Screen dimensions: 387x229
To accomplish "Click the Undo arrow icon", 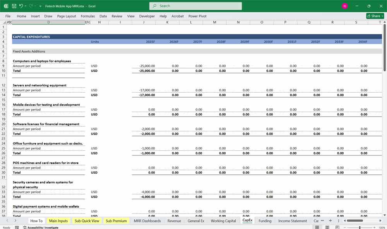I will point(21,6).
